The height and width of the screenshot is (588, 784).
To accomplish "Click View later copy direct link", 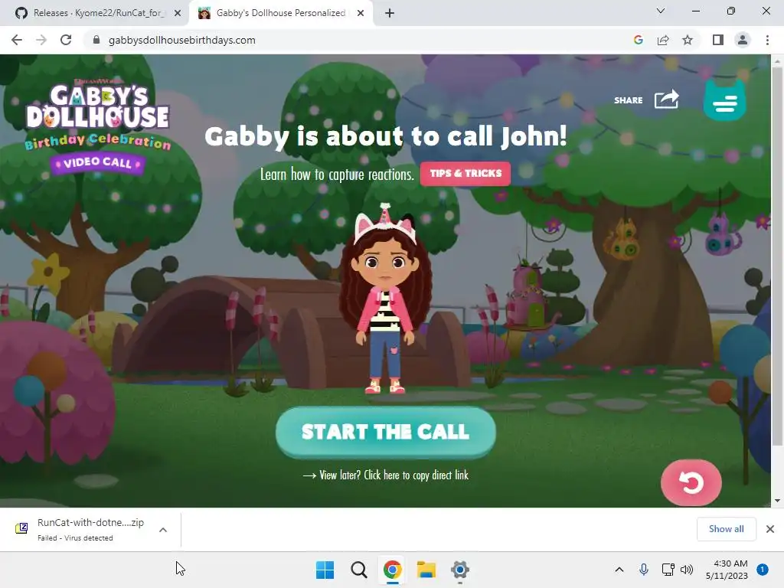I will (x=386, y=475).
